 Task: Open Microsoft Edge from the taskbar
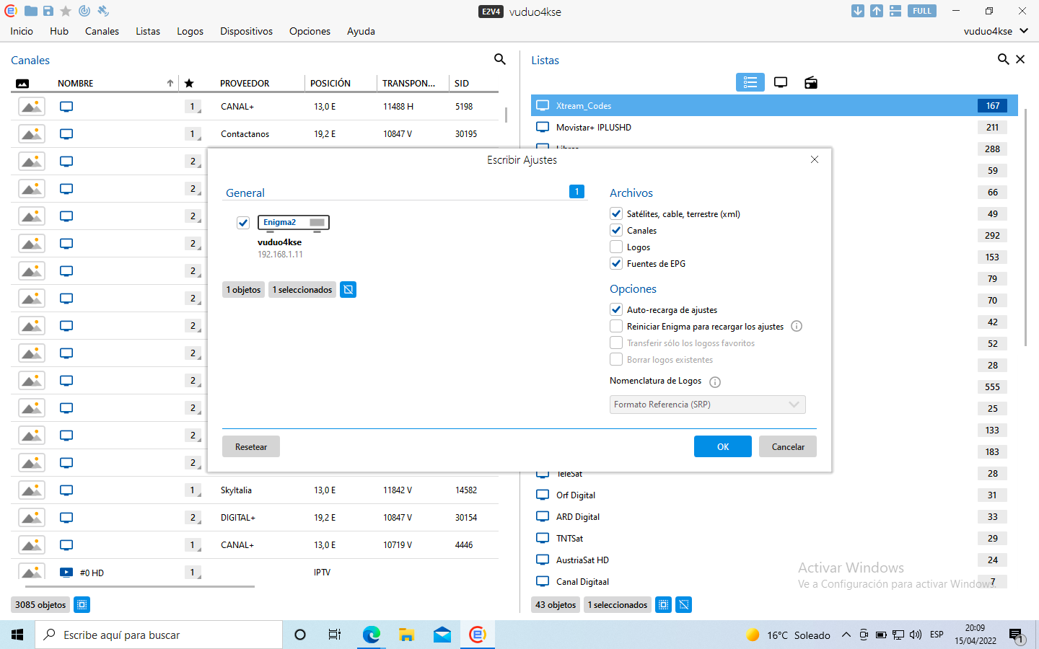[371, 635]
